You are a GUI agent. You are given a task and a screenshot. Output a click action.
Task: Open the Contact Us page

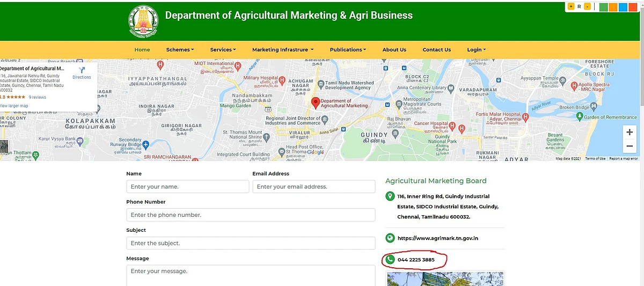437,49
